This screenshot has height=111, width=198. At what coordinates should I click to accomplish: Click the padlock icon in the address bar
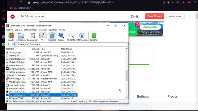29,2
